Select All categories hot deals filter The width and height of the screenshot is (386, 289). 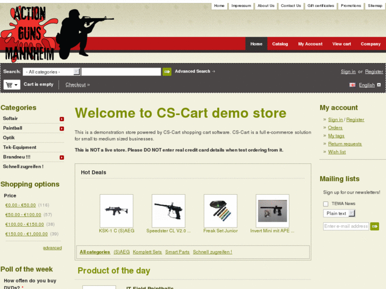(x=95, y=252)
